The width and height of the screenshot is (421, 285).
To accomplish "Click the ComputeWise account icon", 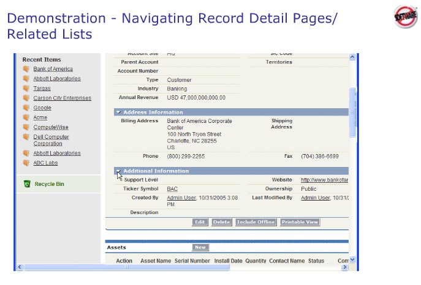I will (26, 127).
